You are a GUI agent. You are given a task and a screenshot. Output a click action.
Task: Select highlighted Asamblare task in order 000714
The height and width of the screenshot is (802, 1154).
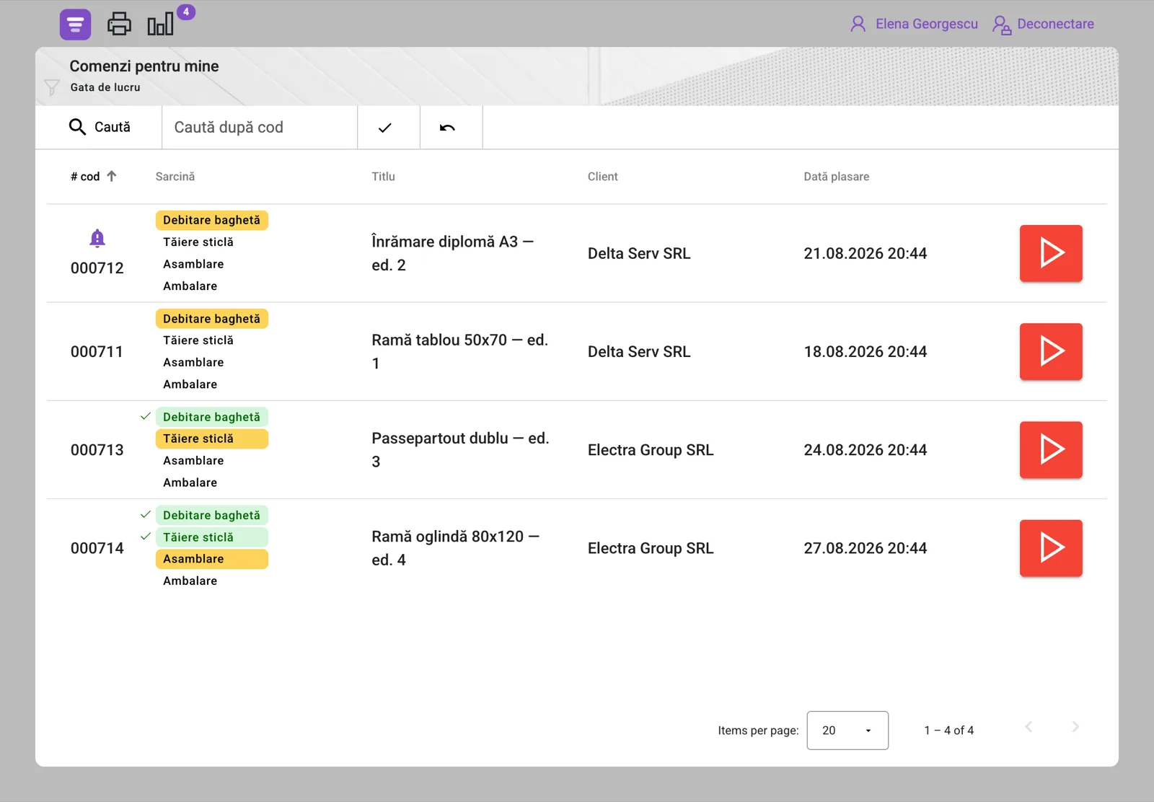tap(212, 559)
